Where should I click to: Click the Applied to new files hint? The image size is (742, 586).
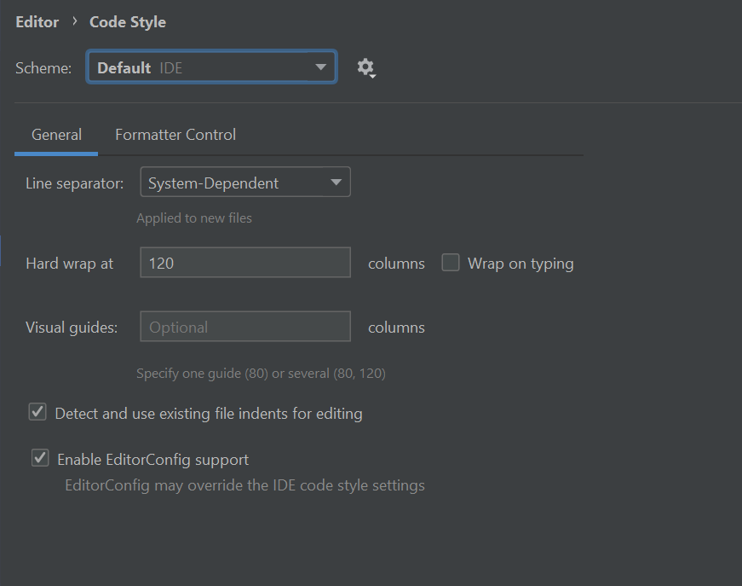194,218
